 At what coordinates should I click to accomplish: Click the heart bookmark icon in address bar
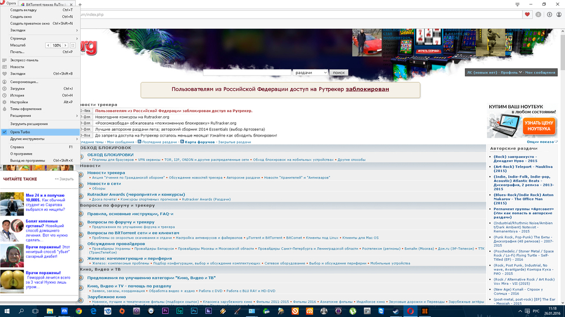tap(528, 14)
